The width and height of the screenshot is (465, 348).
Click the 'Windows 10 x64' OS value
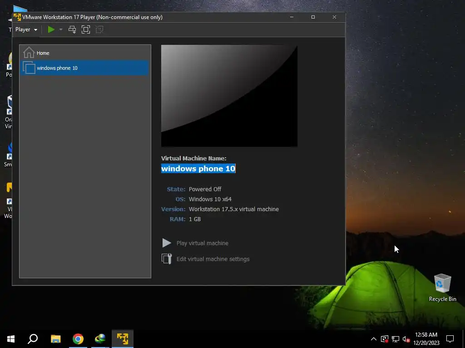[x=210, y=199]
